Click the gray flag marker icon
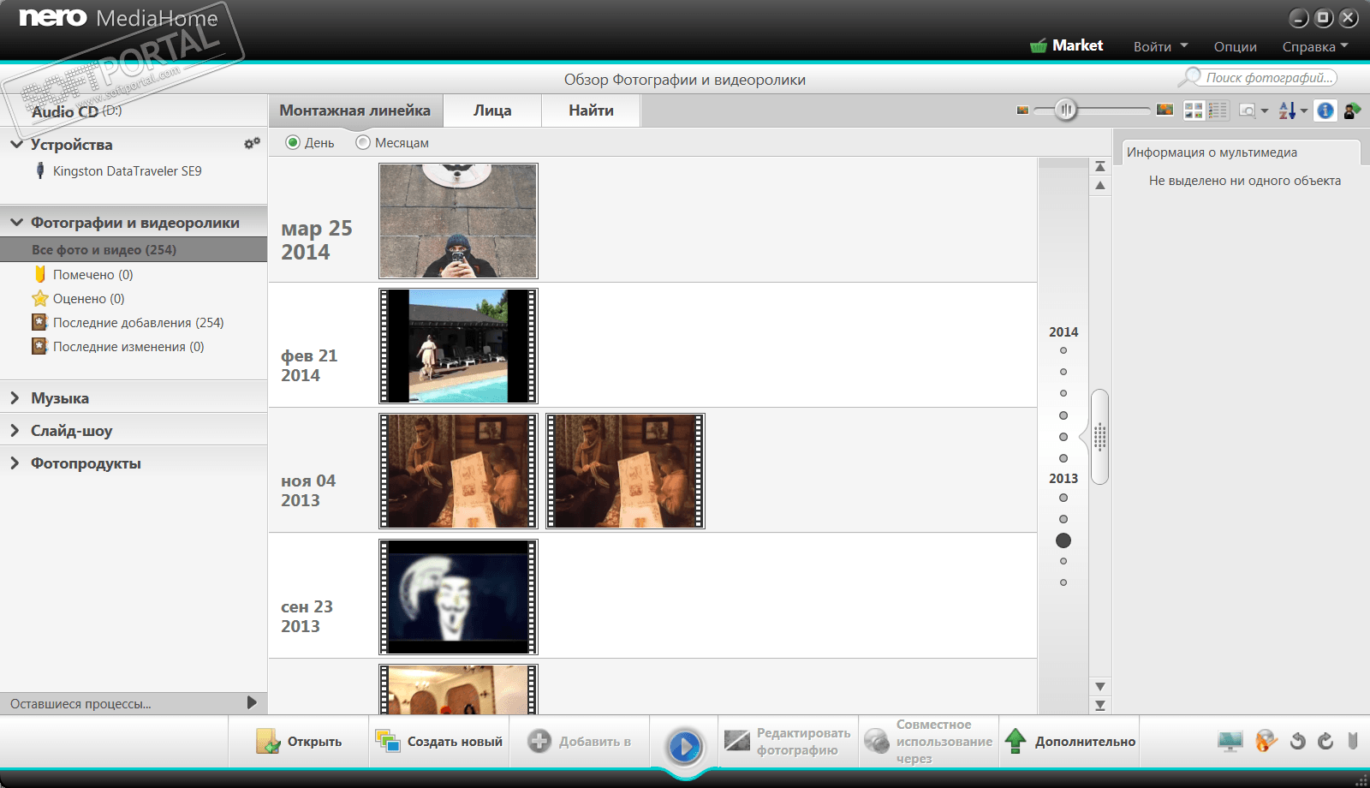 coord(1353,741)
